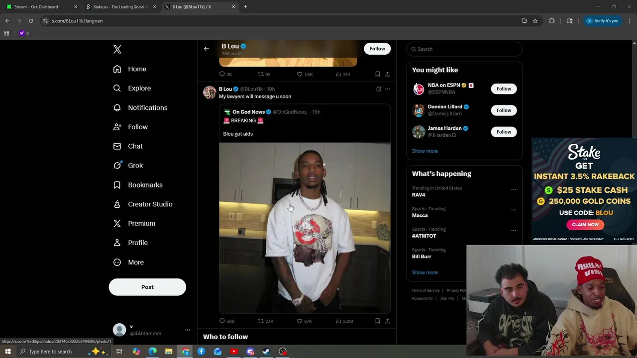Open the Bill Burr trending topic
Screen dimensions: 637x358
(x=422, y=257)
